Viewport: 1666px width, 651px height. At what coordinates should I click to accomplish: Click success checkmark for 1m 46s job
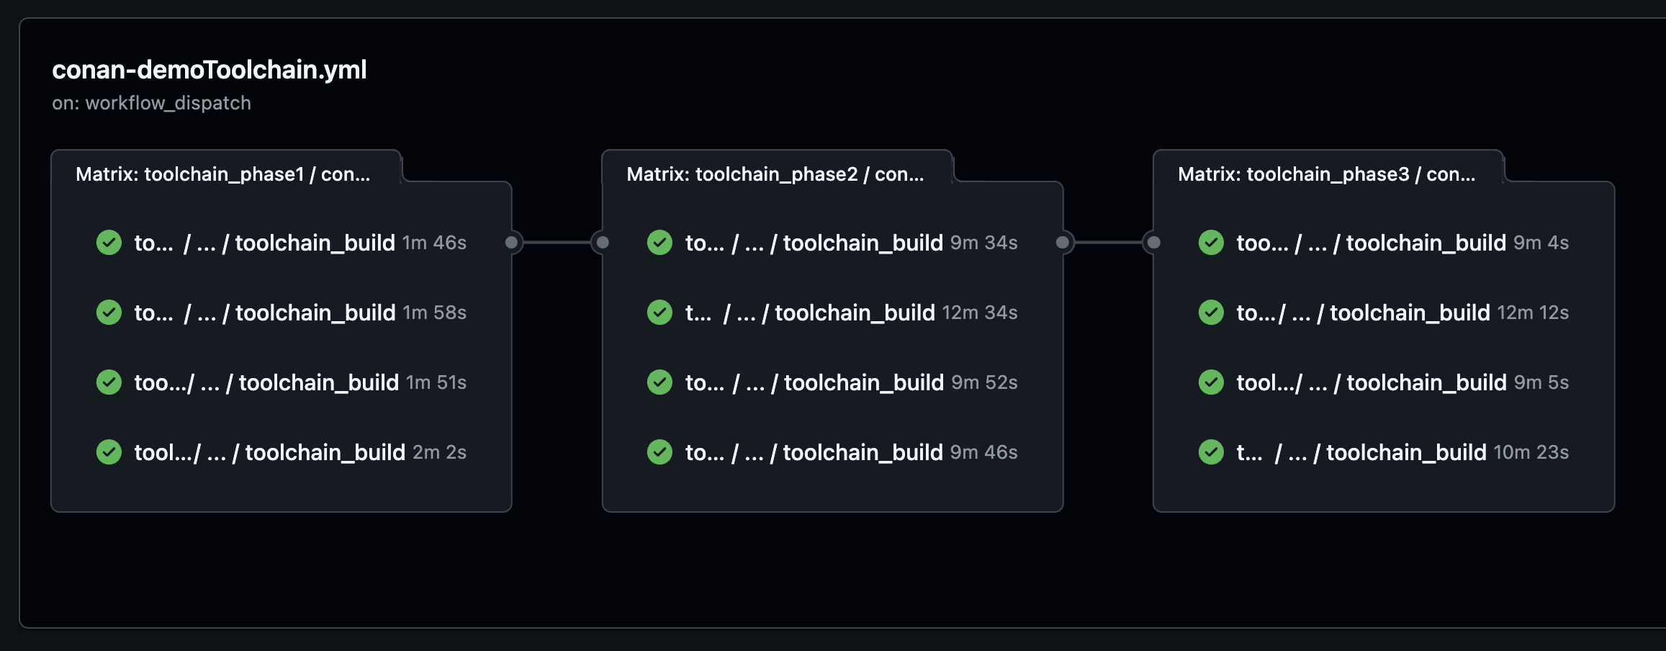(109, 243)
